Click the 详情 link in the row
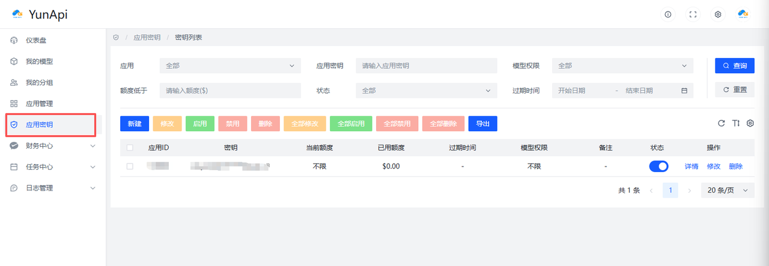The width and height of the screenshot is (769, 266). click(x=691, y=167)
